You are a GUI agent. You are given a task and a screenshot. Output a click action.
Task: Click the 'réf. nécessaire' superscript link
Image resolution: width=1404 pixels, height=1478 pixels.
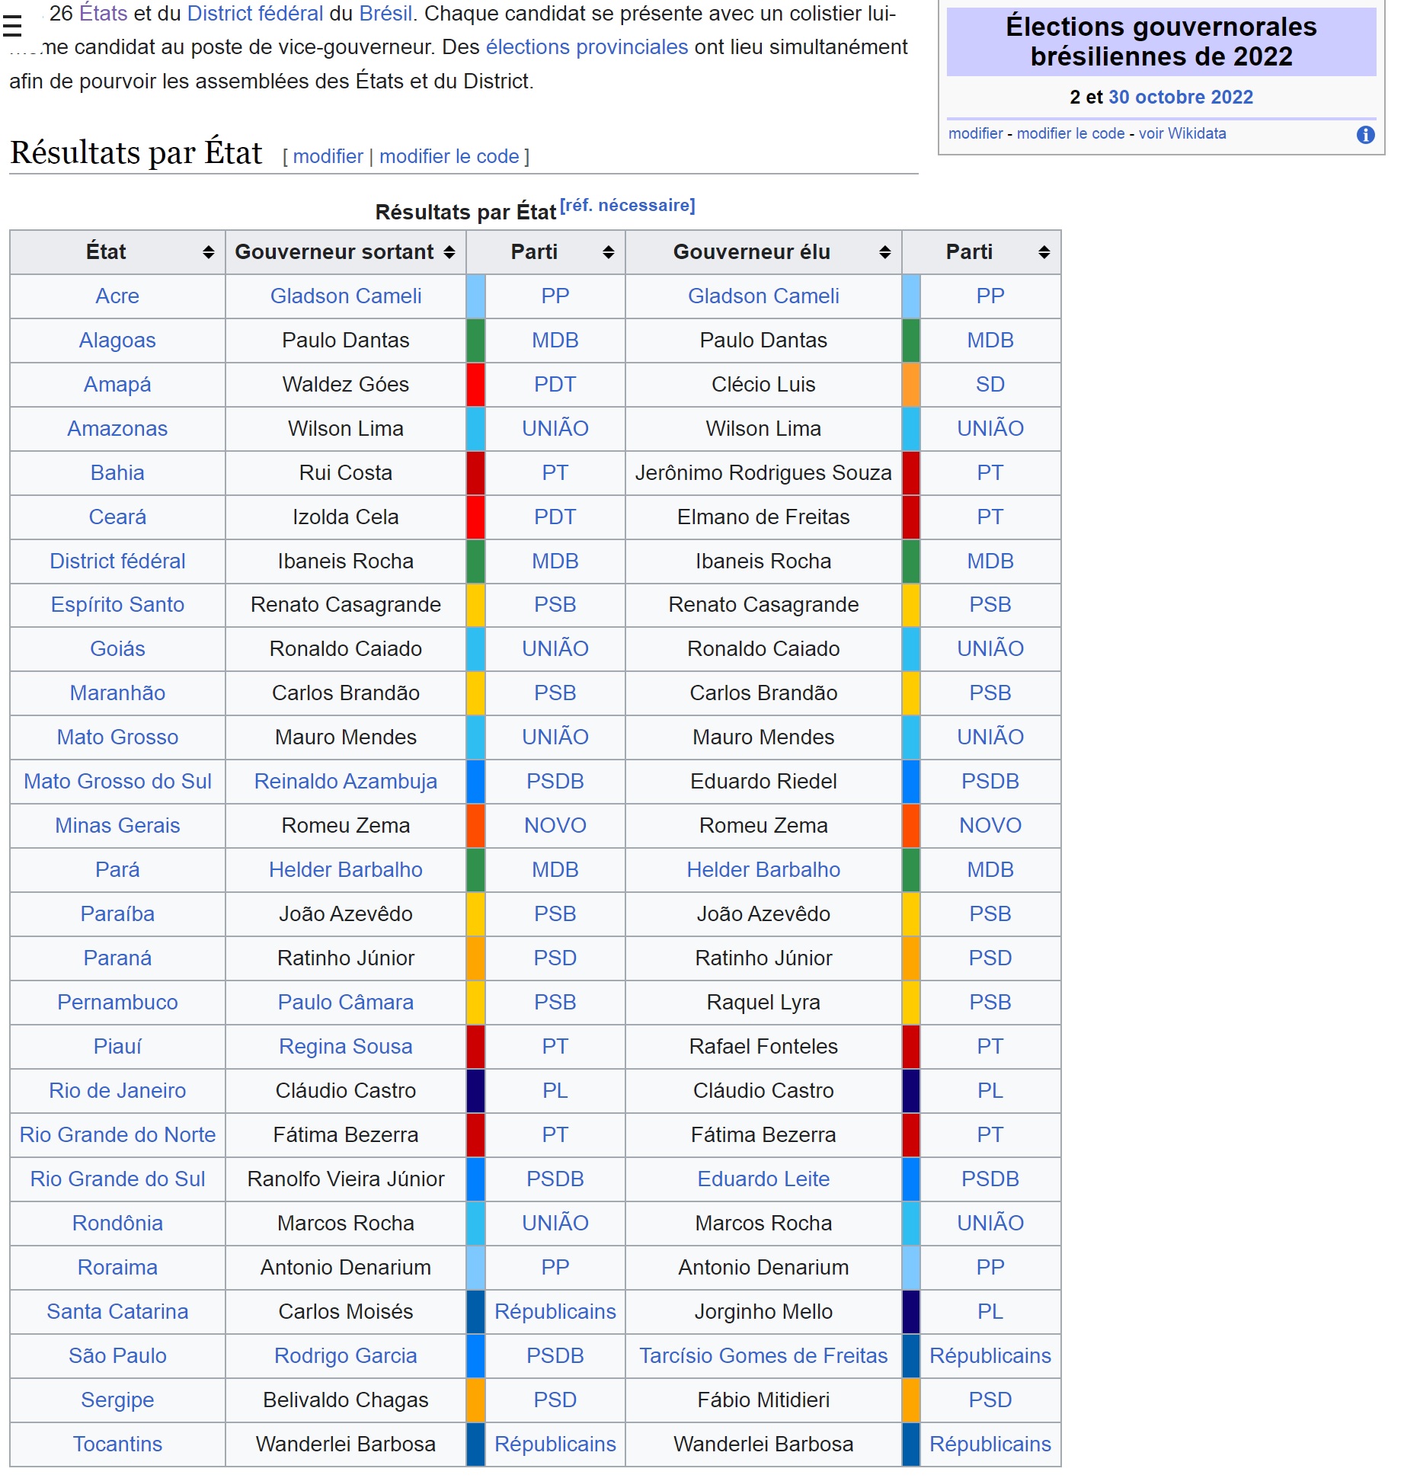point(627,206)
